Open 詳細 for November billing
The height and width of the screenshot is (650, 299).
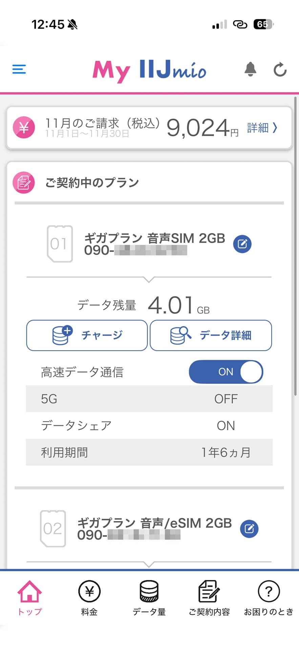pyautogui.click(x=262, y=128)
